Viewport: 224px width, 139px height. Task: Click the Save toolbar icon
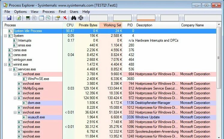pos(9,18)
